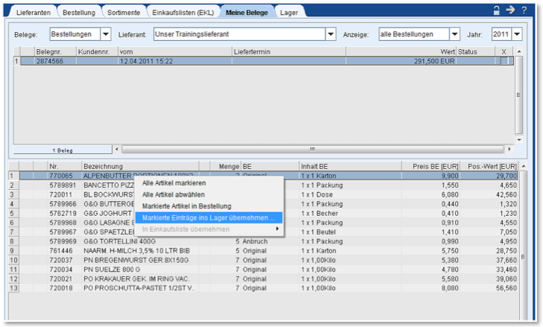
Task: Open the Belege dropdown
Action: pyautogui.click(x=105, y=34)
